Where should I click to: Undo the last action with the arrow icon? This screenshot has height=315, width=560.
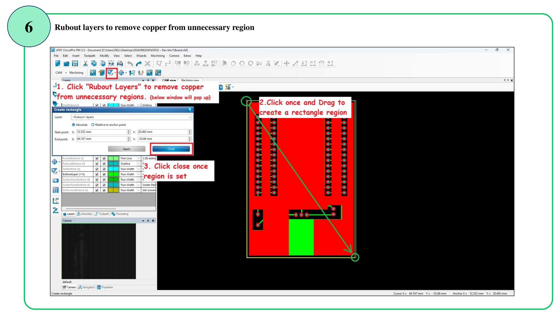(x=130, y=64)
